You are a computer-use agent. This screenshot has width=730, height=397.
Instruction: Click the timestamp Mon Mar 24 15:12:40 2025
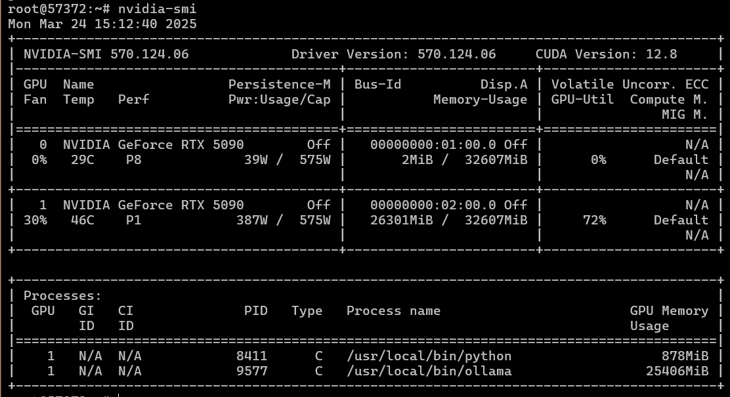pos(102,24)
